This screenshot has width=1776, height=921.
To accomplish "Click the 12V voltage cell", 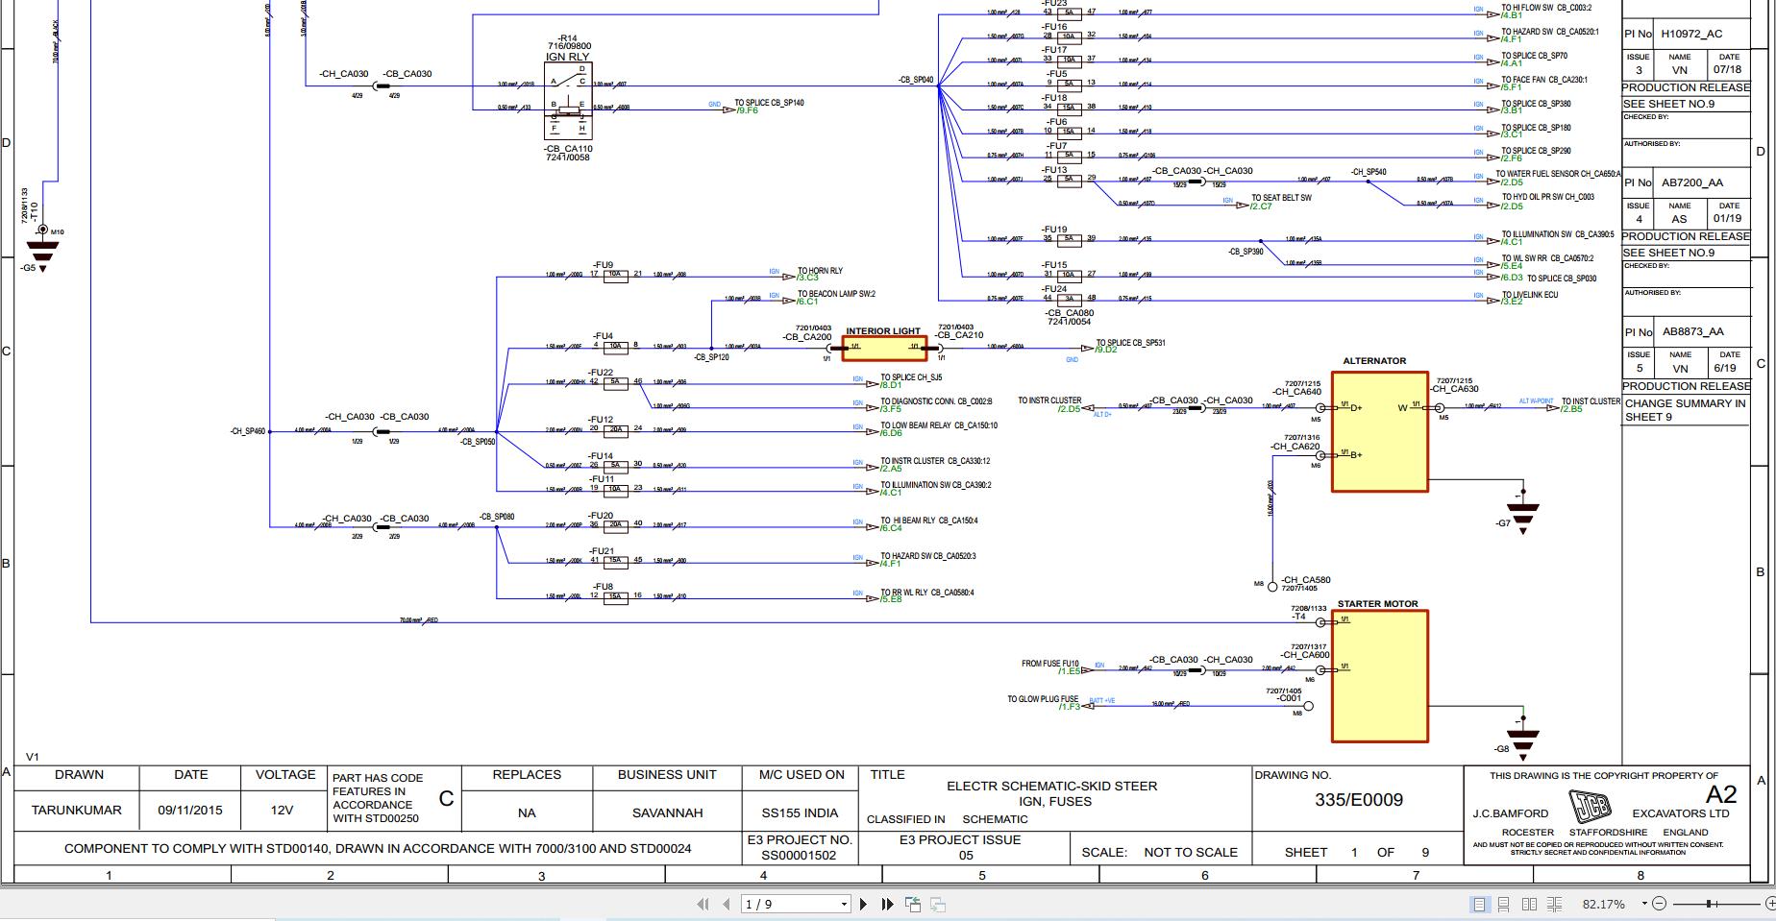I will pos(282,811).
